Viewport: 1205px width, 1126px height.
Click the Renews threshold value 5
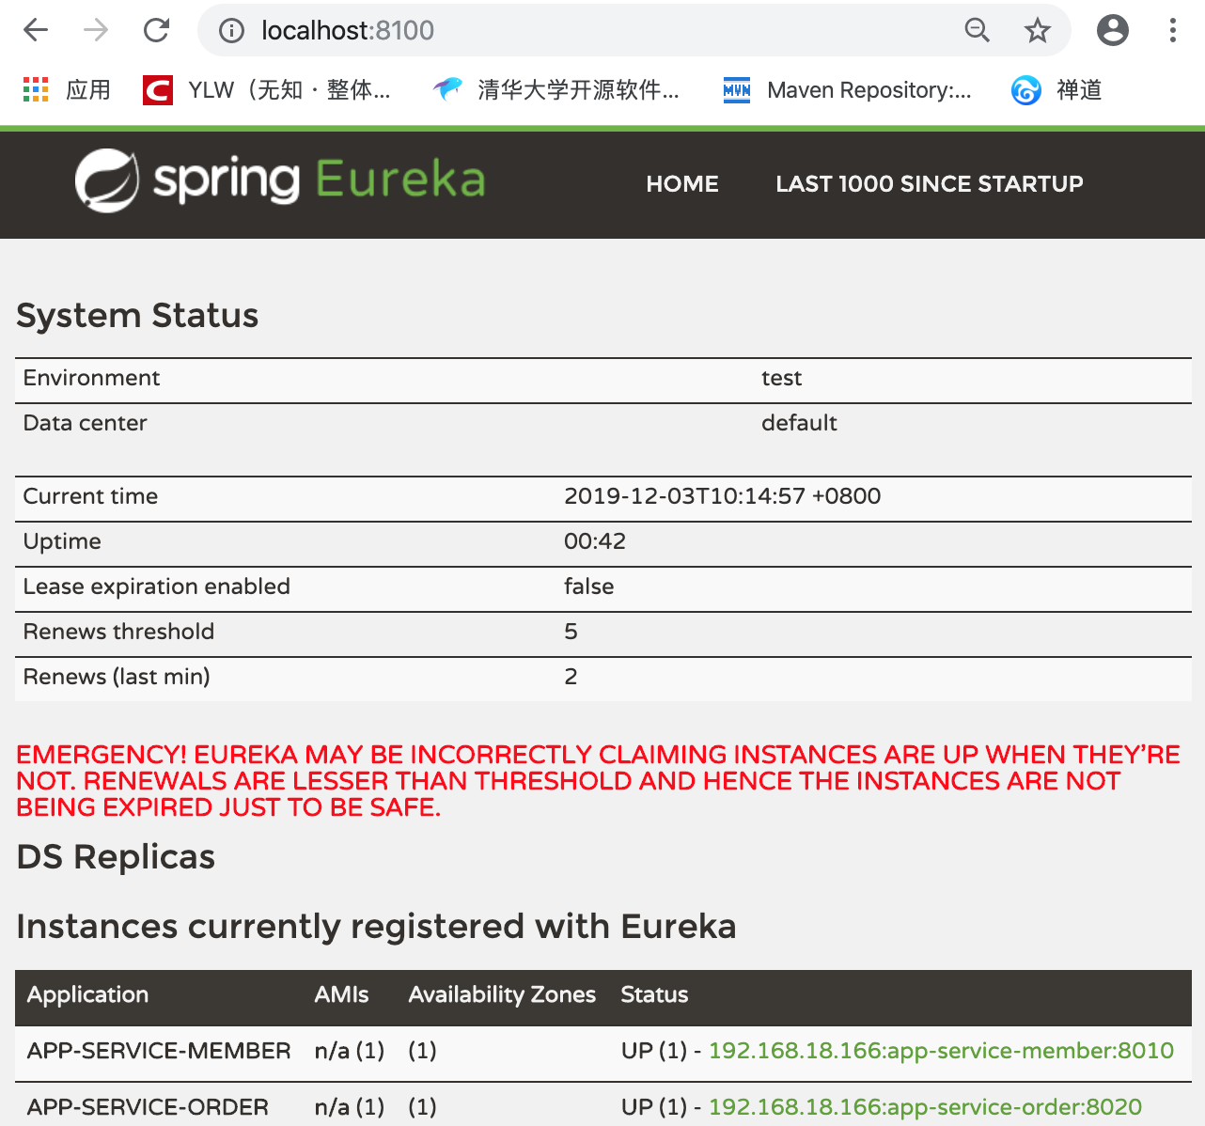pos(571,632)
